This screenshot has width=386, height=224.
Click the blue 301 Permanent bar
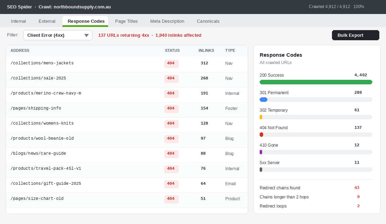264,99
